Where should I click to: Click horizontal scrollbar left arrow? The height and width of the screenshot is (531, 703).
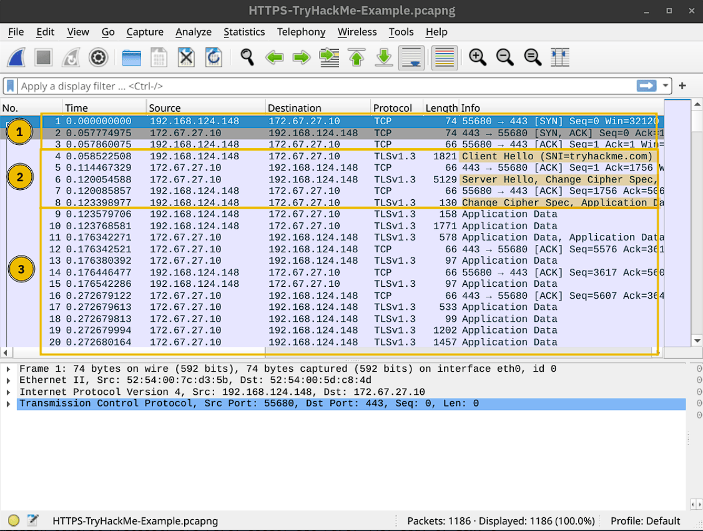click(6, 352)
